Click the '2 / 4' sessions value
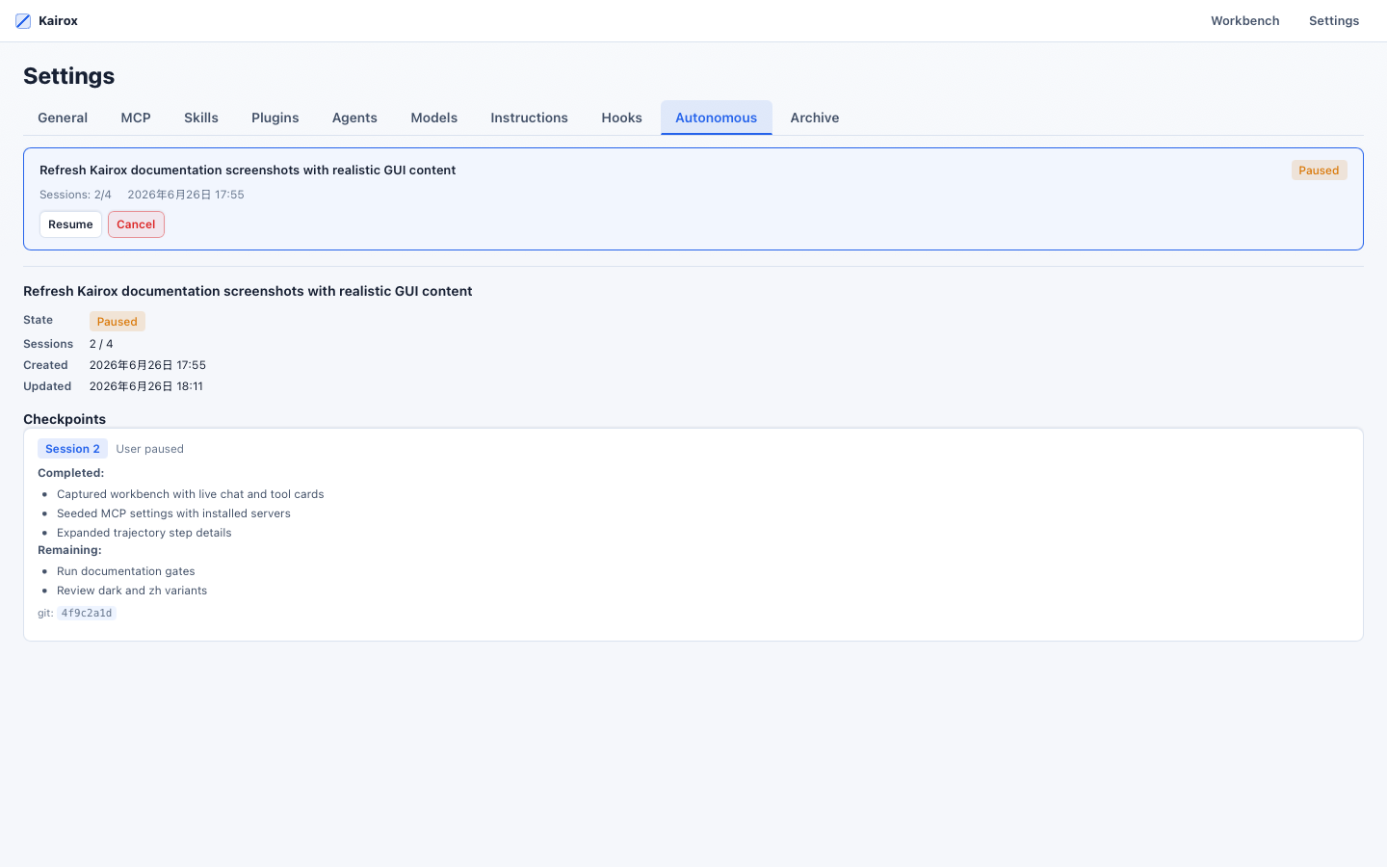This screenshot has height=867, width=1387. pos(101,344)
